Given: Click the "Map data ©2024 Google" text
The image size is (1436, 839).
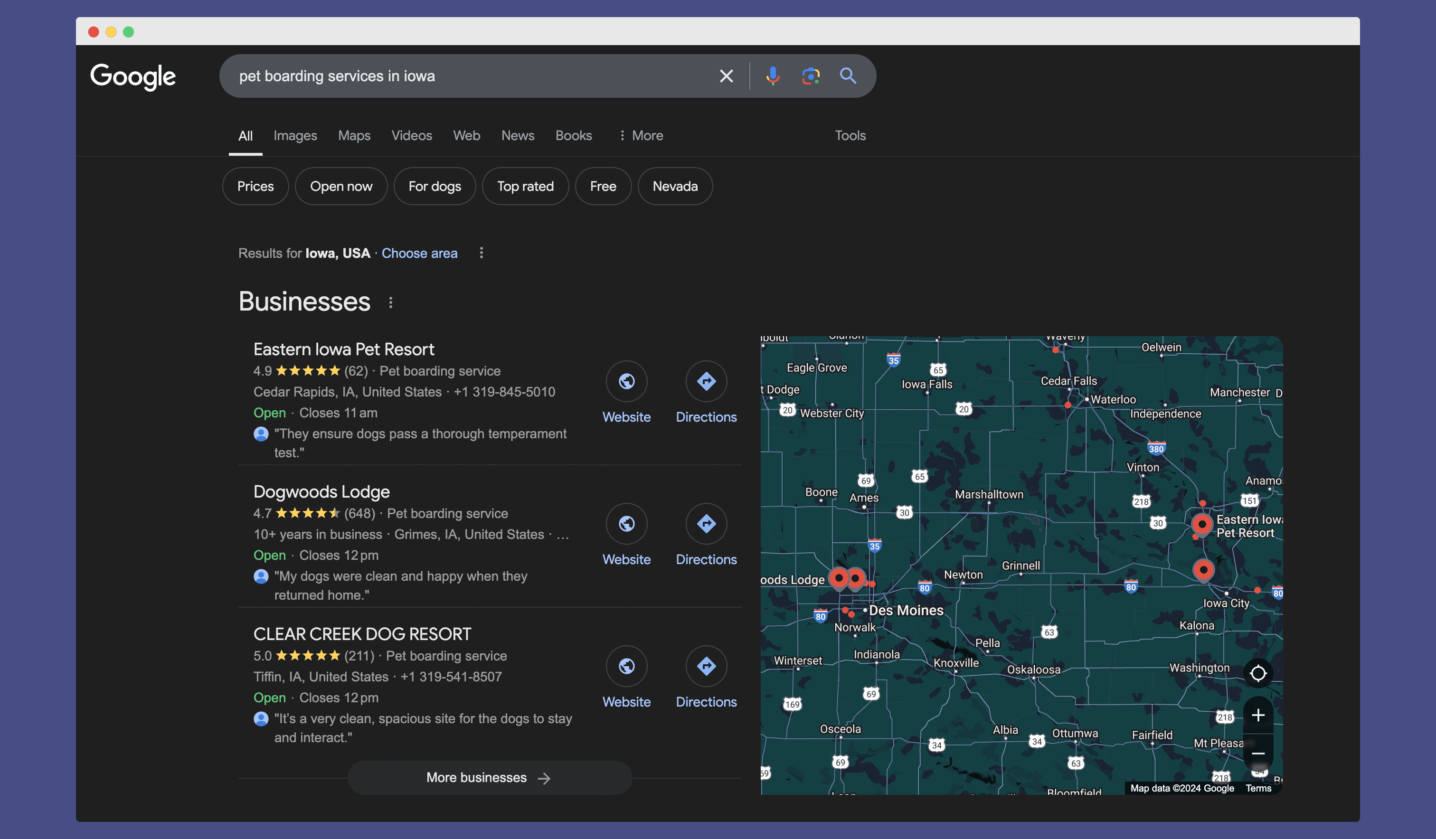Looking at the screenshot, I should click(x=1182, y=788).
